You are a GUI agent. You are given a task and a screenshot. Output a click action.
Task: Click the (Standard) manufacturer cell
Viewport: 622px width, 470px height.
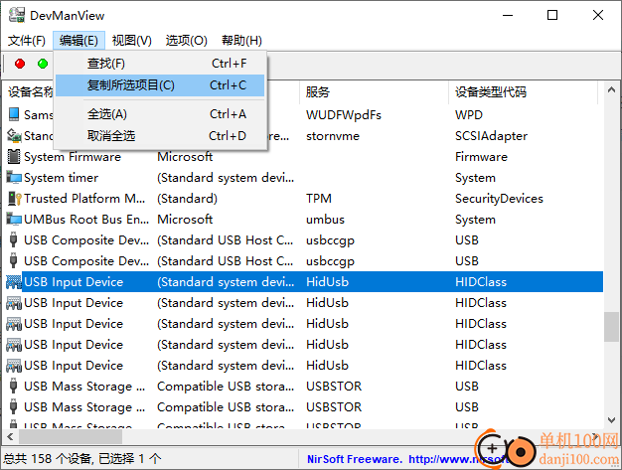(187, 199)
